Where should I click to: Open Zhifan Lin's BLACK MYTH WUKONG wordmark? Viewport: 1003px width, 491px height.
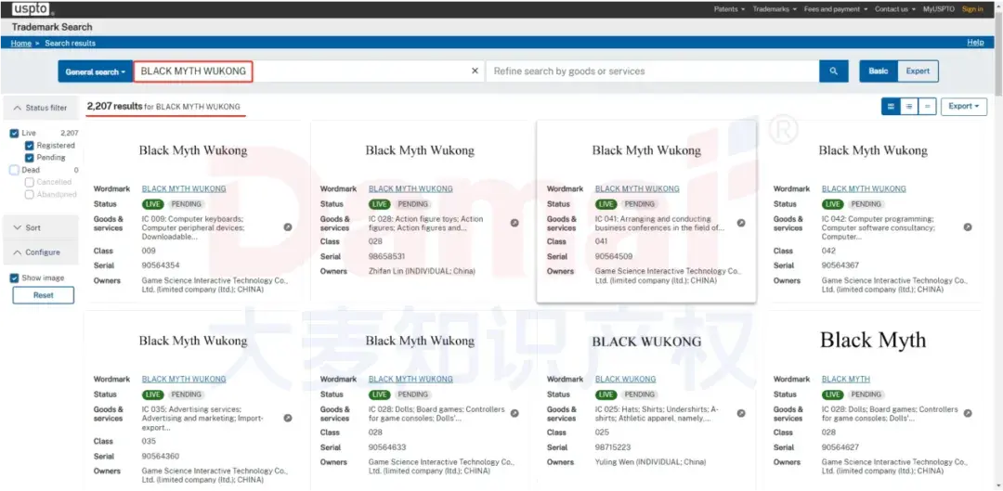pos(410,188)
